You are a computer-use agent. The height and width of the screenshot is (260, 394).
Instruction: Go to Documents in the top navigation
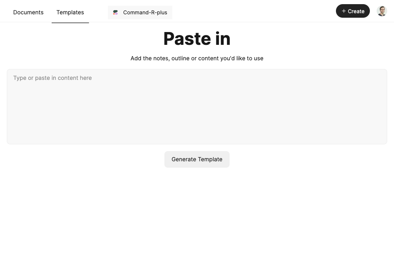28,12
